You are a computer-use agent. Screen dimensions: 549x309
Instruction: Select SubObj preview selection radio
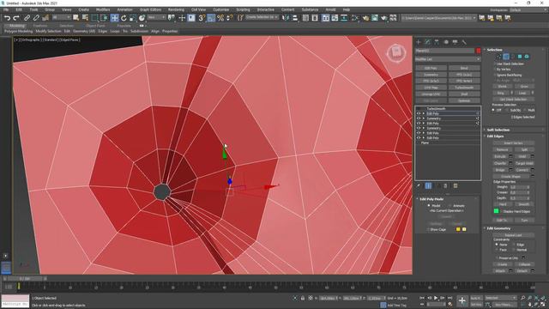click(x=508, y=110)
